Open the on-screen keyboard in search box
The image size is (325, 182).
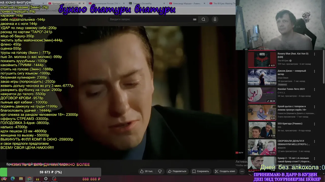tap(194, 19)
